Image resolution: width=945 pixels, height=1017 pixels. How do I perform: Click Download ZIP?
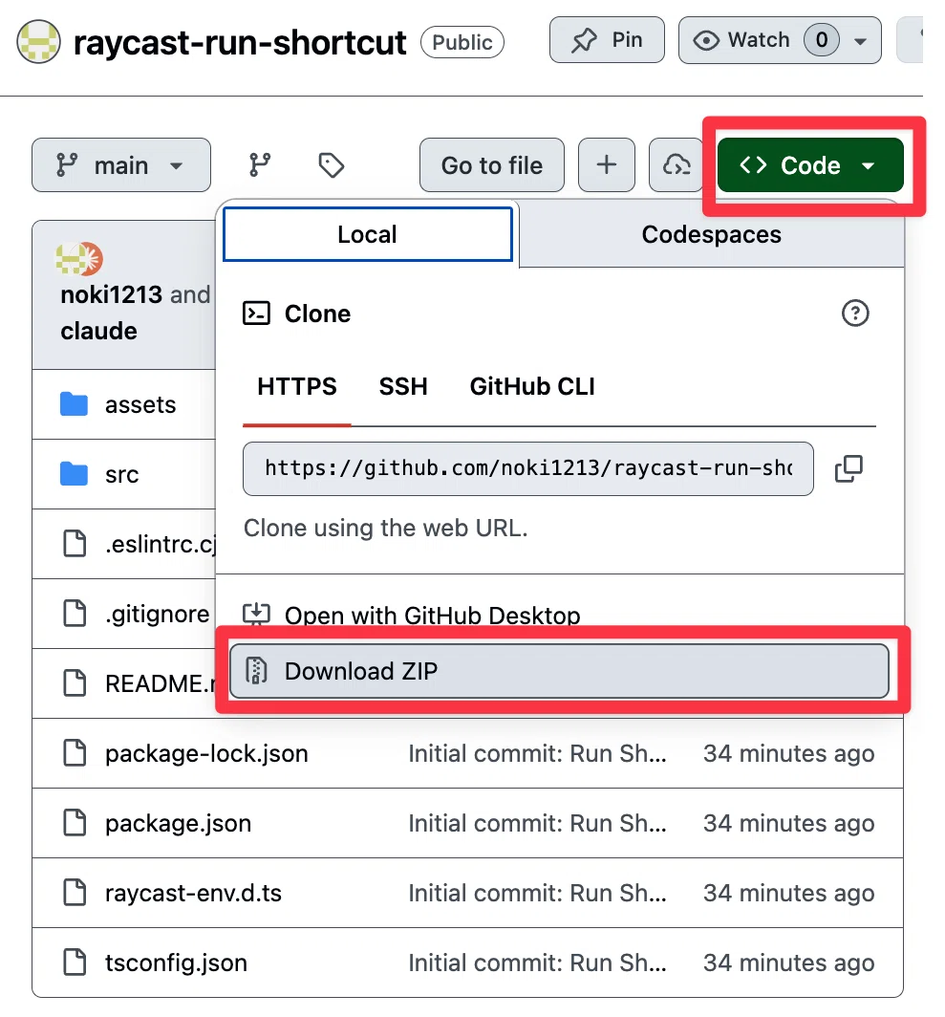click(559, 671)
